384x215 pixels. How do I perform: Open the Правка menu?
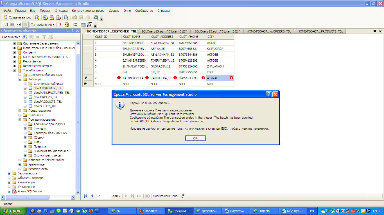[21, 11]
